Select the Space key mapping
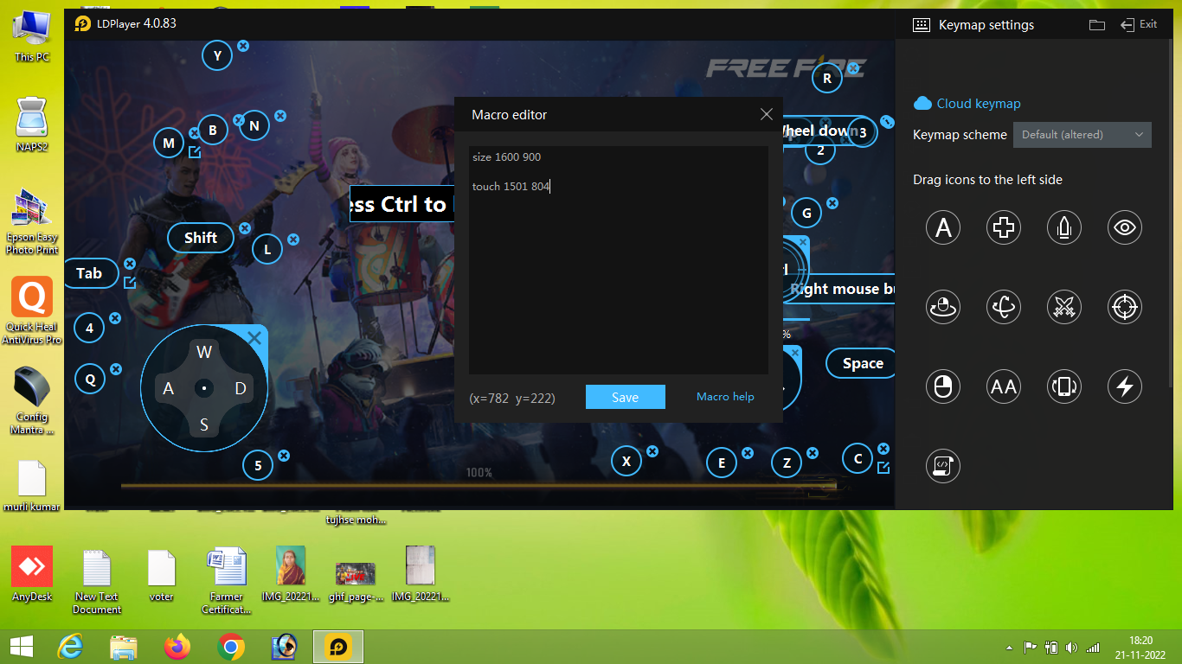Viewport: 1182px width, 664px height. (x=863, y=364)
